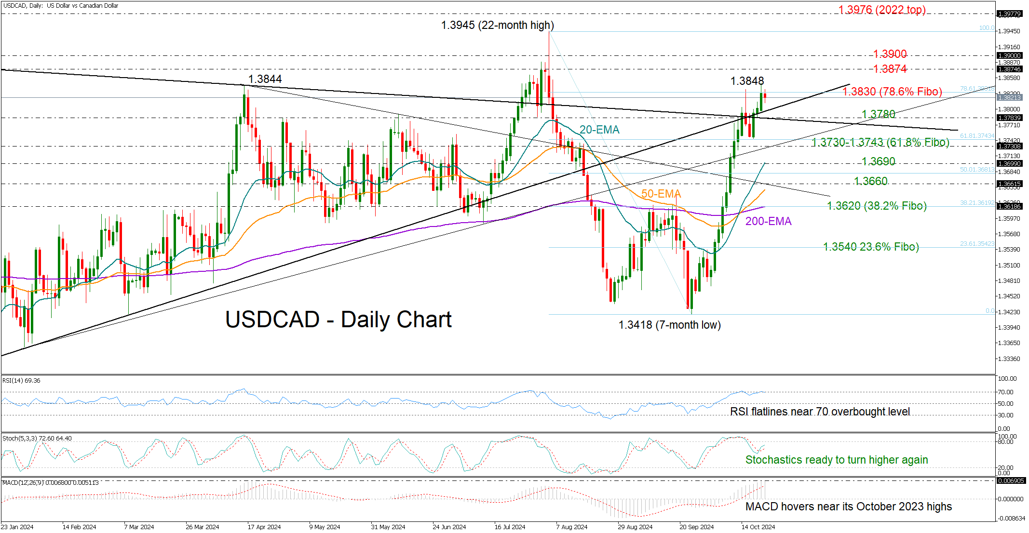
Task: Click the 14 Oct 2024 date marker
Action: (x=758, y=527)
